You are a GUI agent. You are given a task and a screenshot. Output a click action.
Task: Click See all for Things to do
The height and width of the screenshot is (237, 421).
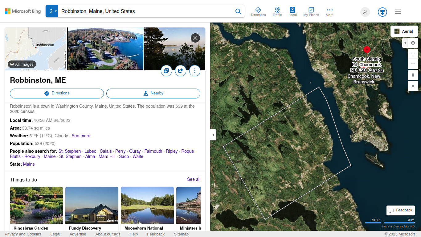tap(194, 179)
